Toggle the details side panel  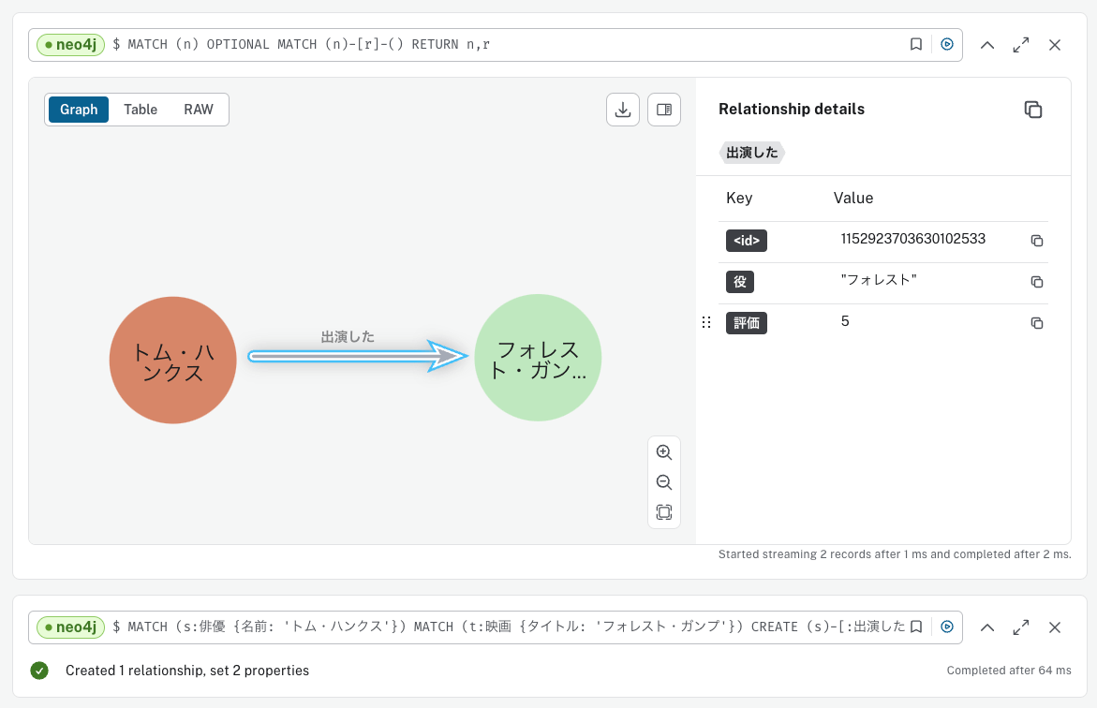click(664, 110)
